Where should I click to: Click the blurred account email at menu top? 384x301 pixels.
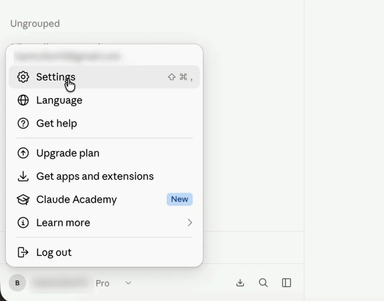[68, 56]
